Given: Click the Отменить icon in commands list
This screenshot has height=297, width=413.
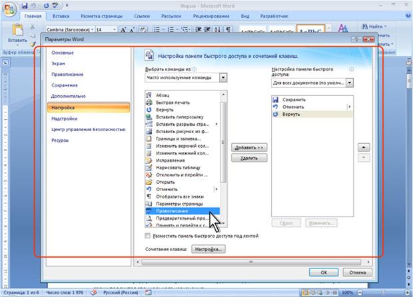Looking at the screenshot, I should 149,189.
